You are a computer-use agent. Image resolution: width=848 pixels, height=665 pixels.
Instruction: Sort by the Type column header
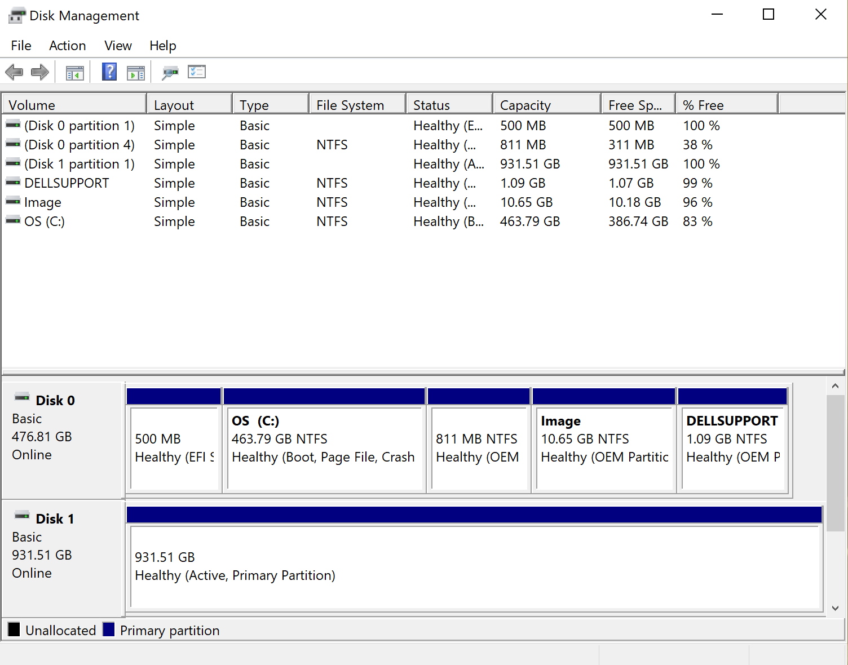click(271, 105)
